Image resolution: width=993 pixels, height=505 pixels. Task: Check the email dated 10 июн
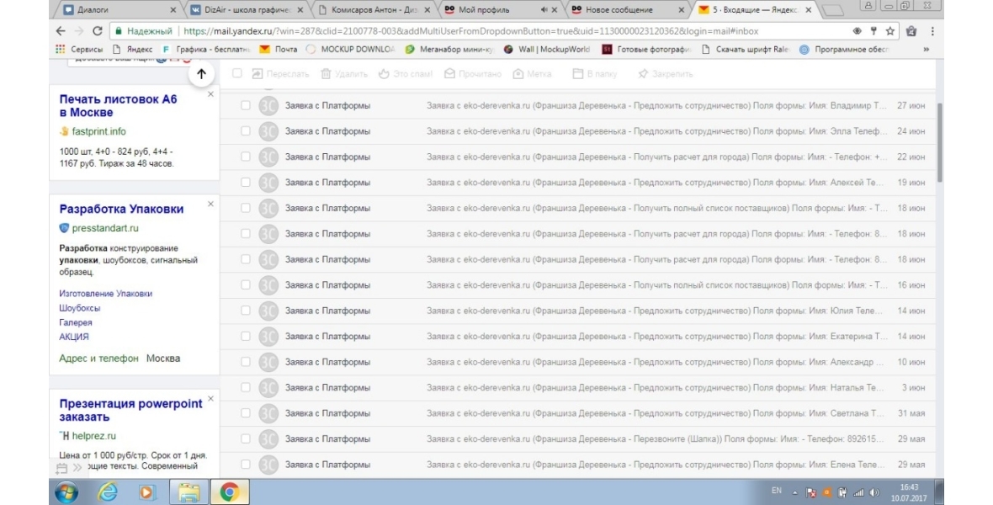click(x=246, y=362)
